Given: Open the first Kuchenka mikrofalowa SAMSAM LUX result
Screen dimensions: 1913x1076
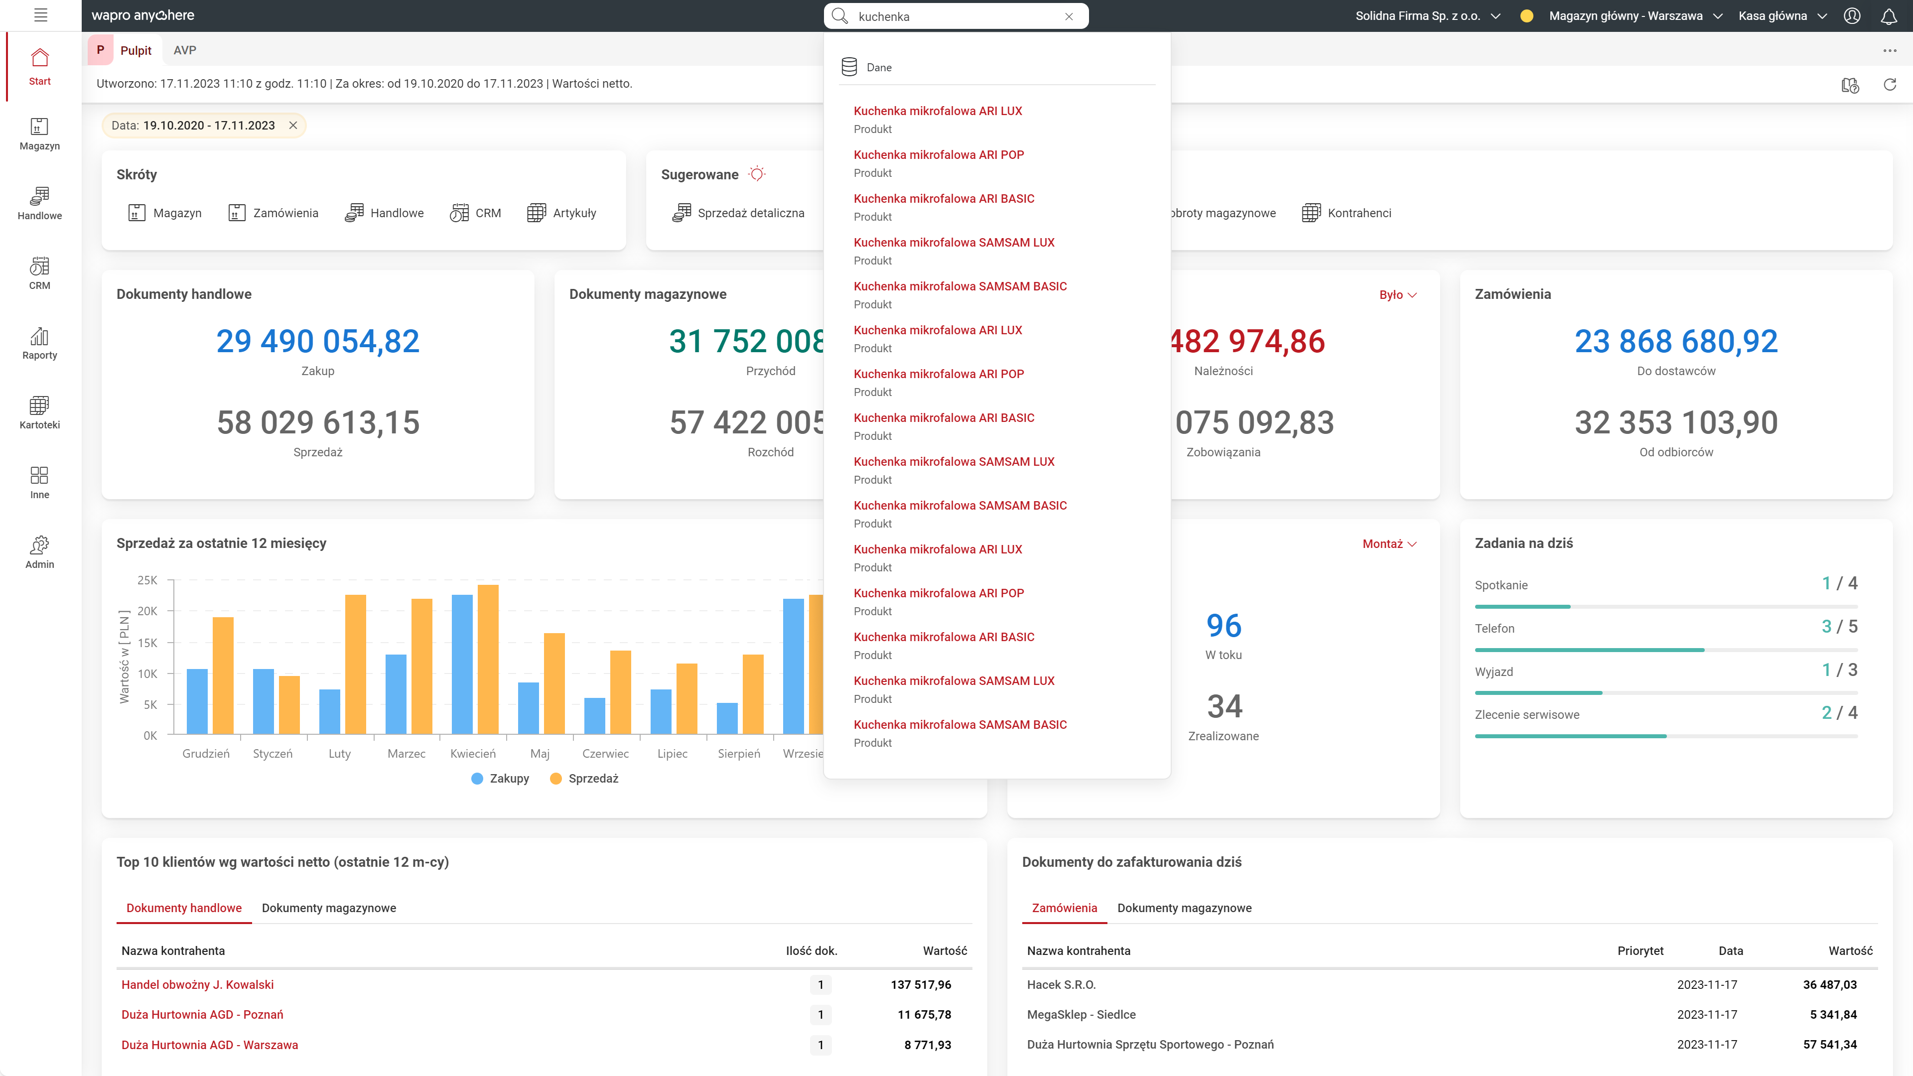Looking at the screenshot, I should coord(954,242).
